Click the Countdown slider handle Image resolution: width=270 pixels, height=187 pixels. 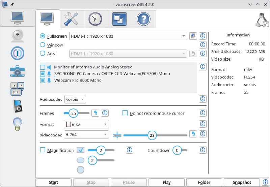coord(177,150)
